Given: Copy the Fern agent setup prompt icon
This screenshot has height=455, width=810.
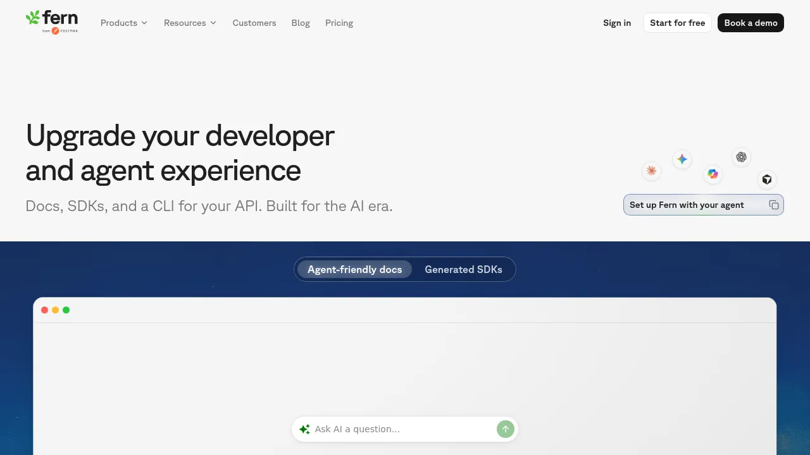Looking at the screenshot, I should [x=773, y=205].
